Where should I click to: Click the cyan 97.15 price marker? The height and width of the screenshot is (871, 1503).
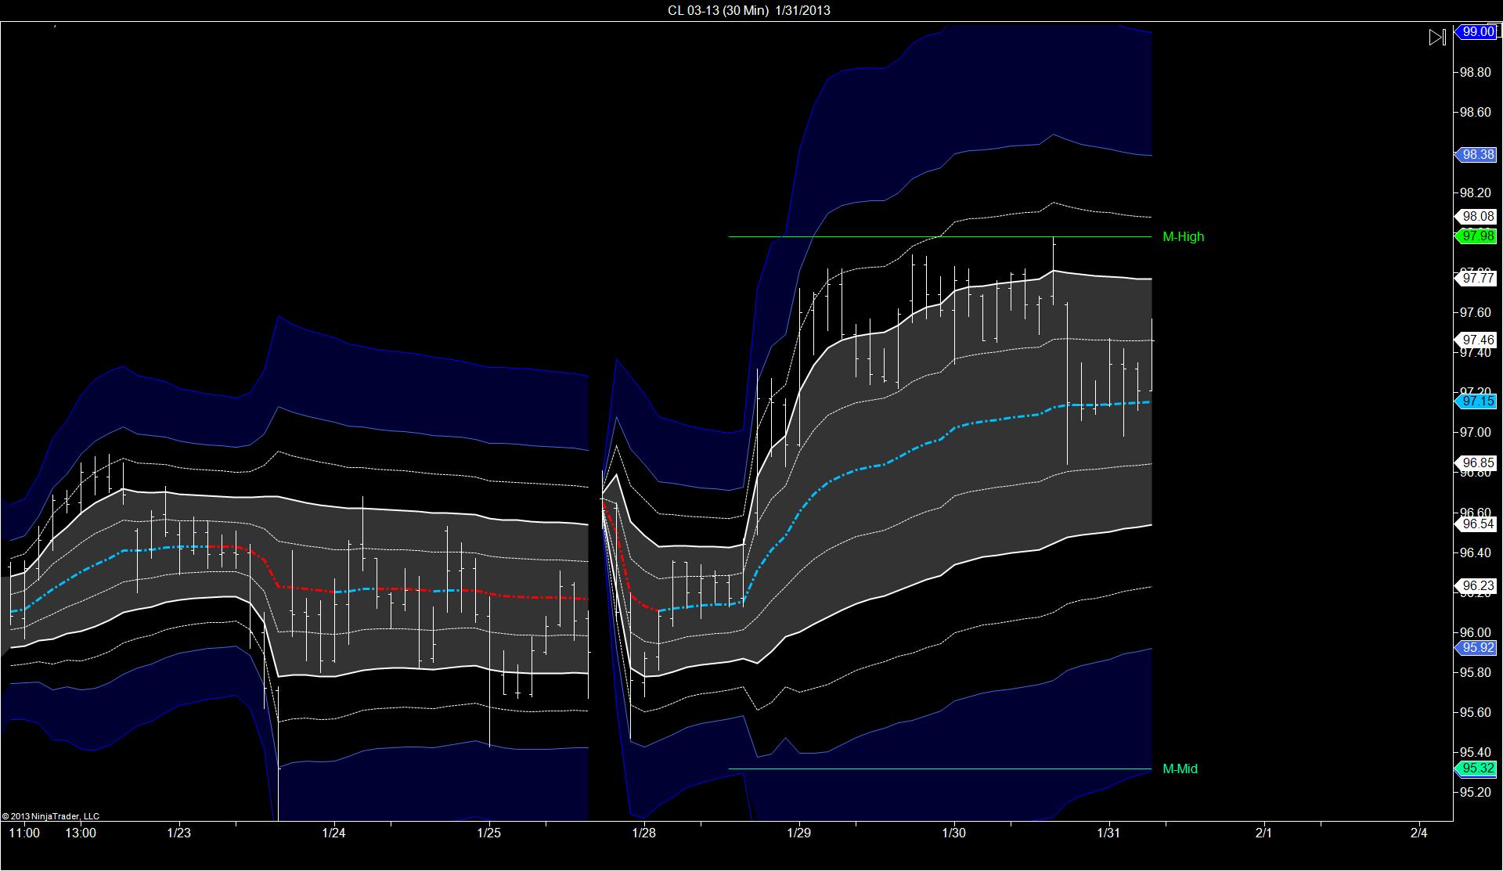1476,401
